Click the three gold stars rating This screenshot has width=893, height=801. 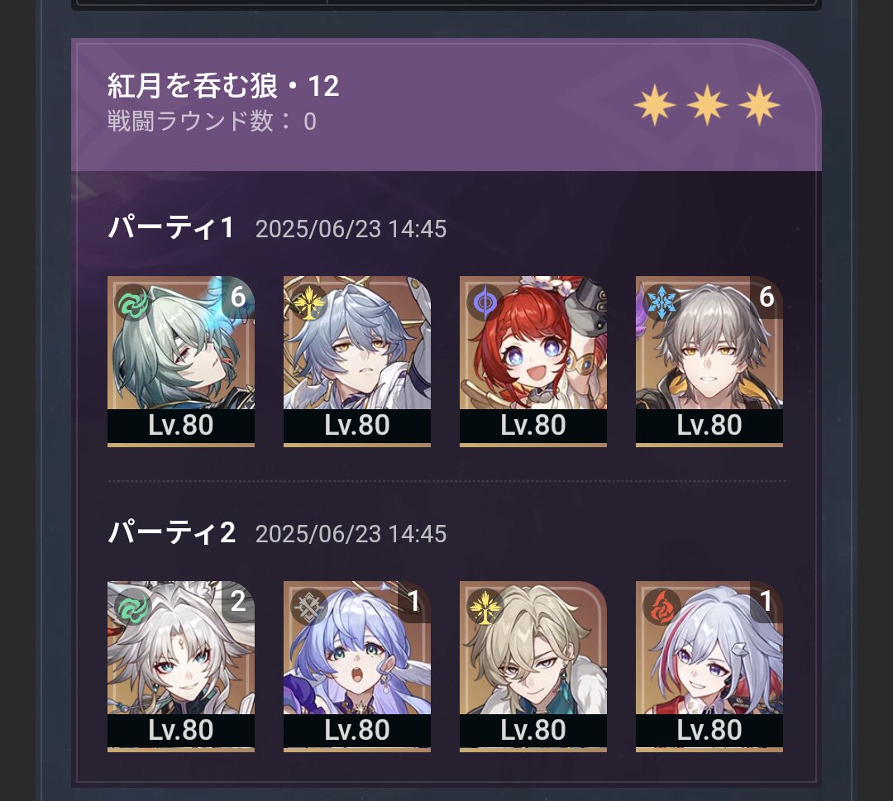click(707, 105)
